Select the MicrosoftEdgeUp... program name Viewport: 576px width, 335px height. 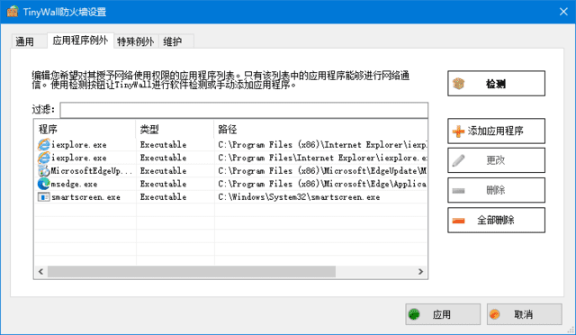pyautogui.click(x=92, y=170)
